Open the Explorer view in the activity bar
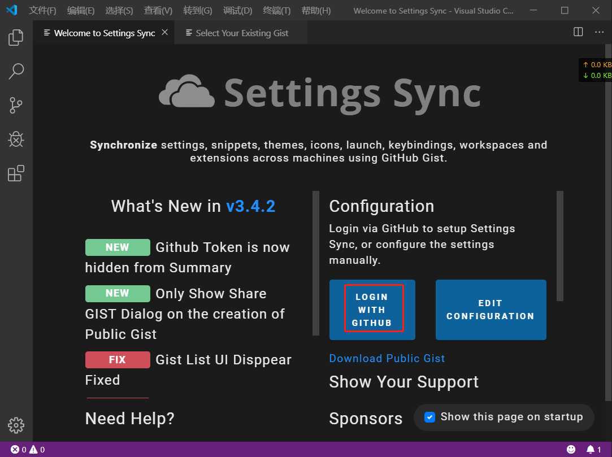The width and height of the screenshot is (612, 457). click(x=16, y=37)
